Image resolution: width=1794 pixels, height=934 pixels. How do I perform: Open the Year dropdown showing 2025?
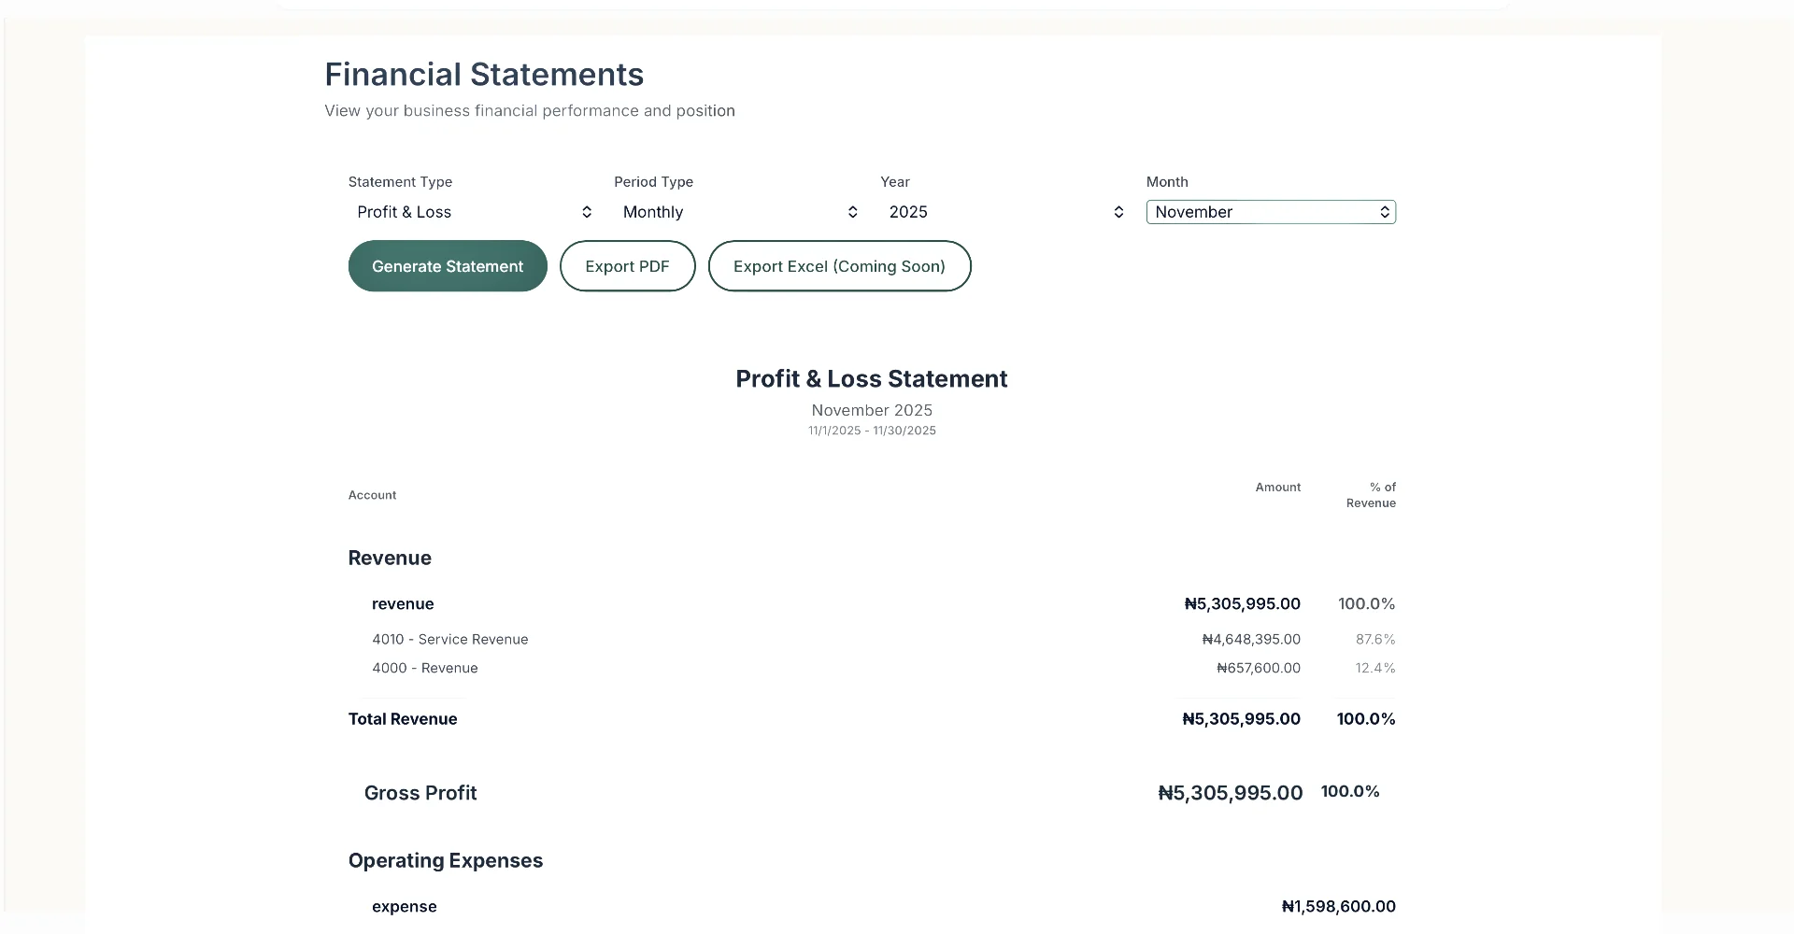1005,212
